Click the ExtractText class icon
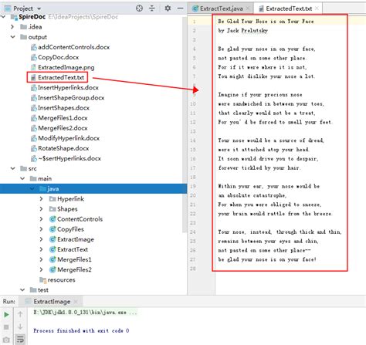The height and width of the screenshot is (345, 366). [53, 249]
